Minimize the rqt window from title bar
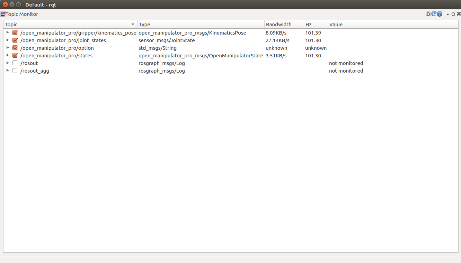Viewport: 461px width, 263px height. pos(12,4)
